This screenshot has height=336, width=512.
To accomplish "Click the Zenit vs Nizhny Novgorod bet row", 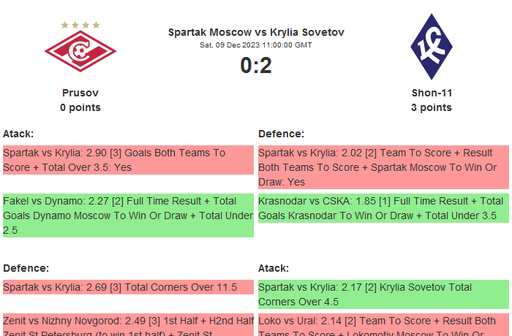I will 127,325.
